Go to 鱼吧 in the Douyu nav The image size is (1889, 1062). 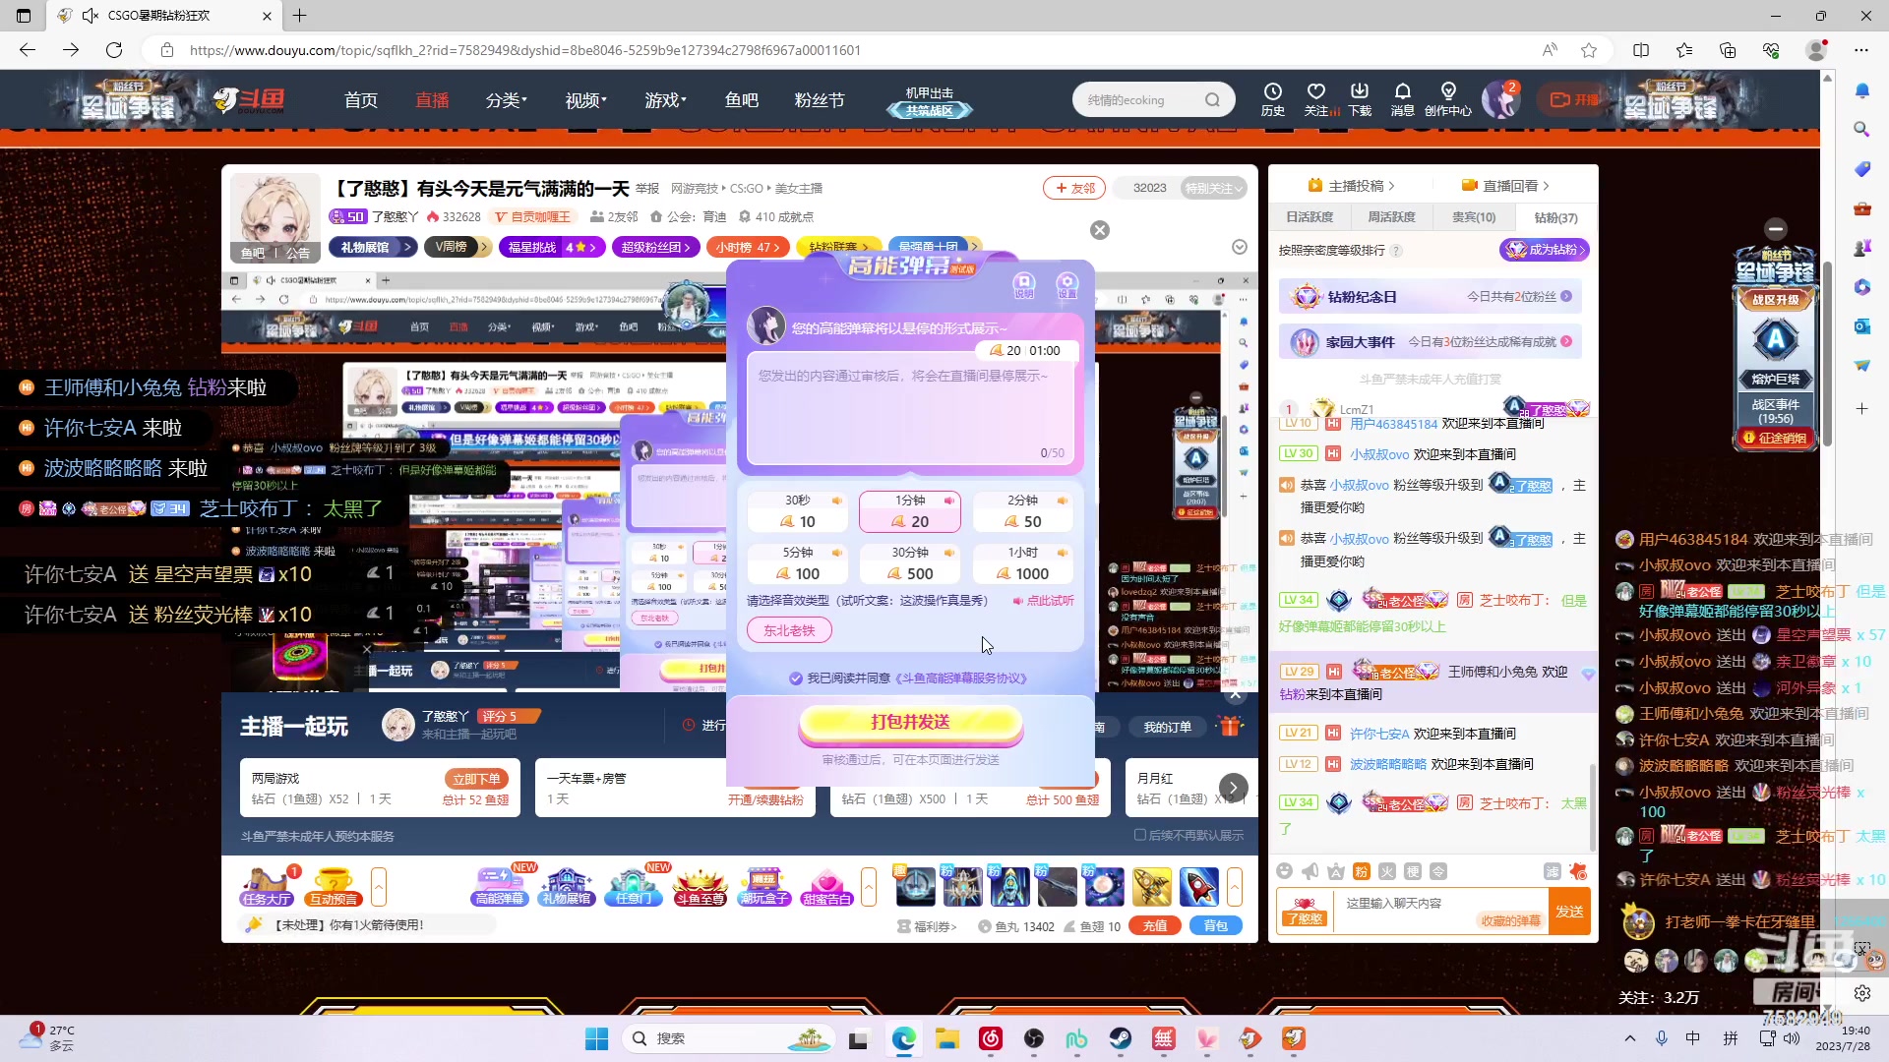(x=742, y=100)
